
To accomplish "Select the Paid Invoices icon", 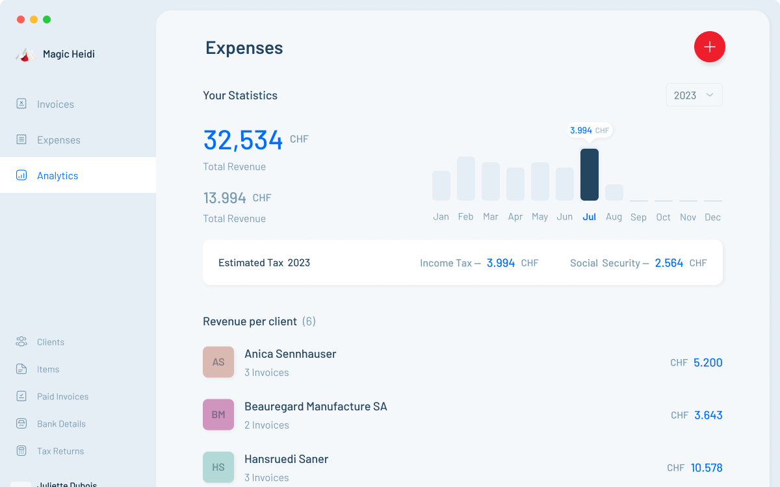I will click(x=21, y=396).
